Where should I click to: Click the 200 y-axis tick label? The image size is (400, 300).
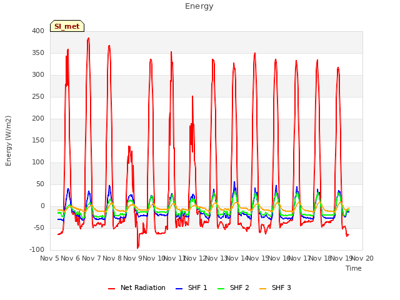(x=38, y=118)
